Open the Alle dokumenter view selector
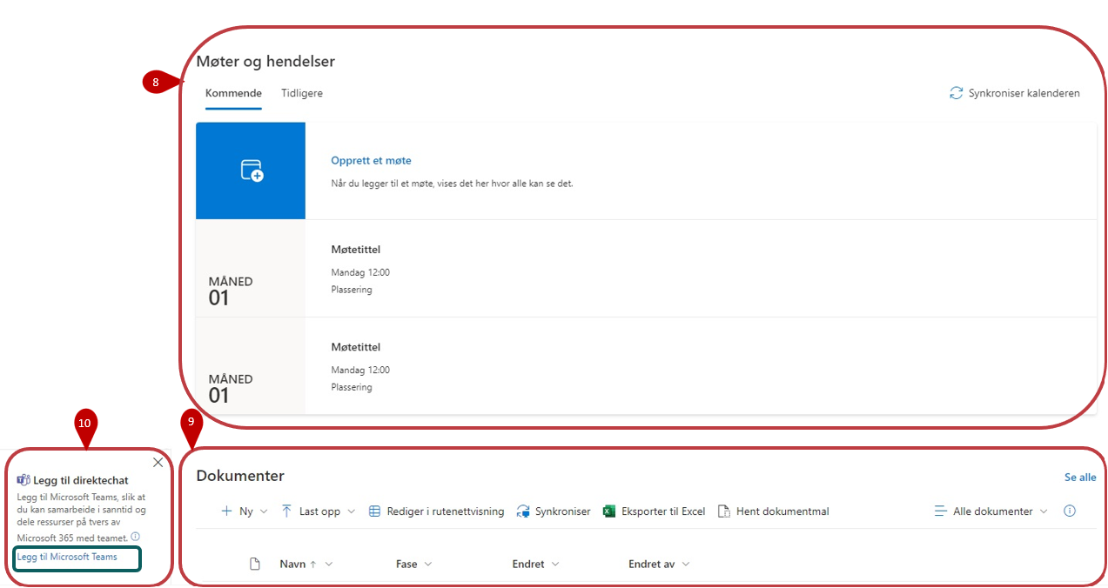This screenshot has width=1108, height=588. [x=991, y=511]
